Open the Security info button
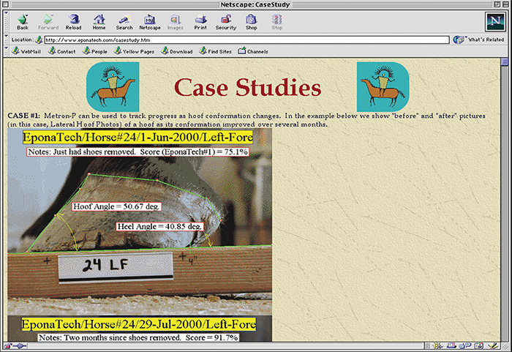 point(225,20)
